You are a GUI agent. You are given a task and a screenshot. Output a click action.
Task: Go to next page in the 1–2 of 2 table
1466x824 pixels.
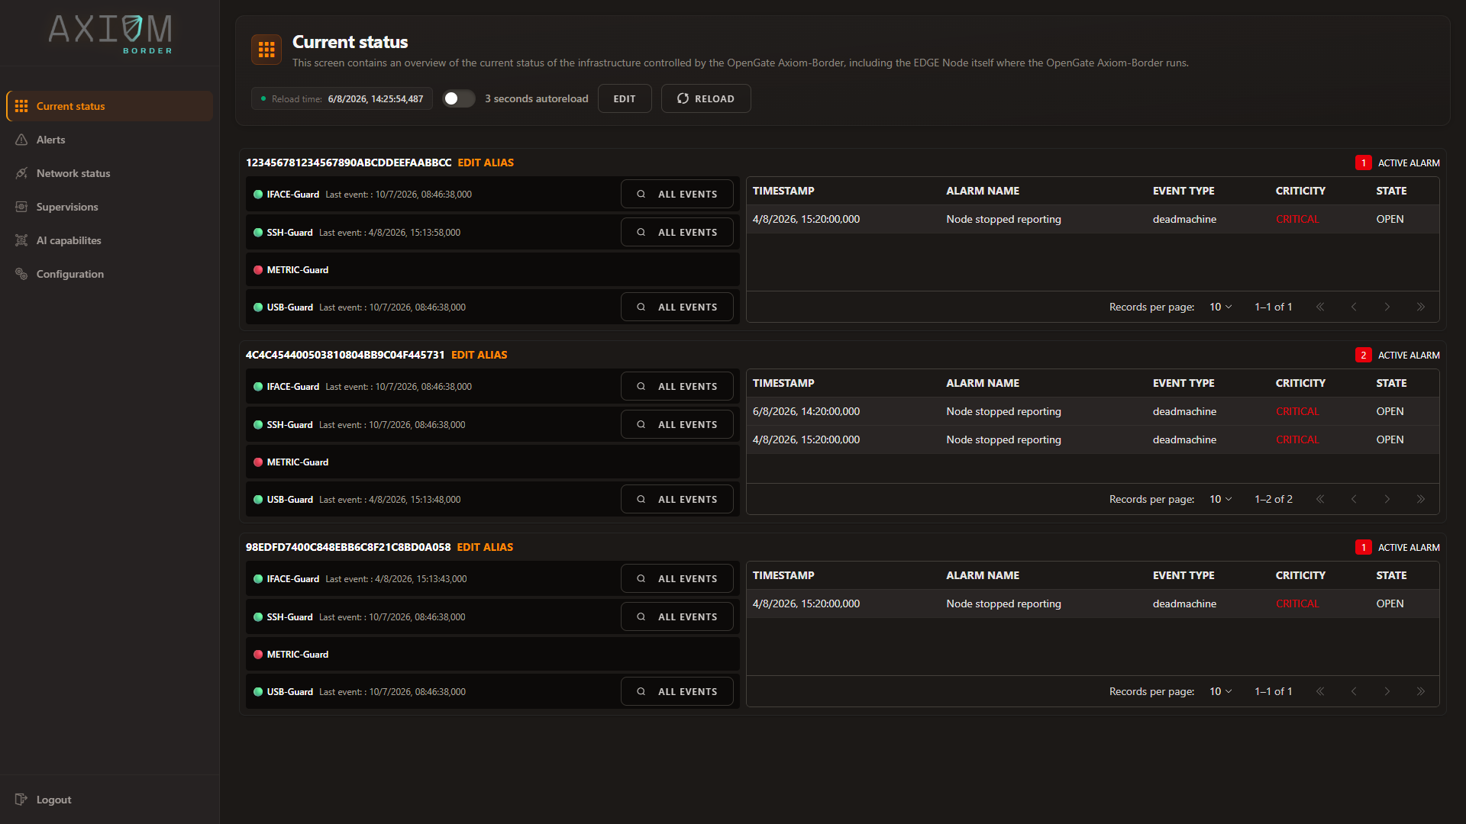(1387, 499)
